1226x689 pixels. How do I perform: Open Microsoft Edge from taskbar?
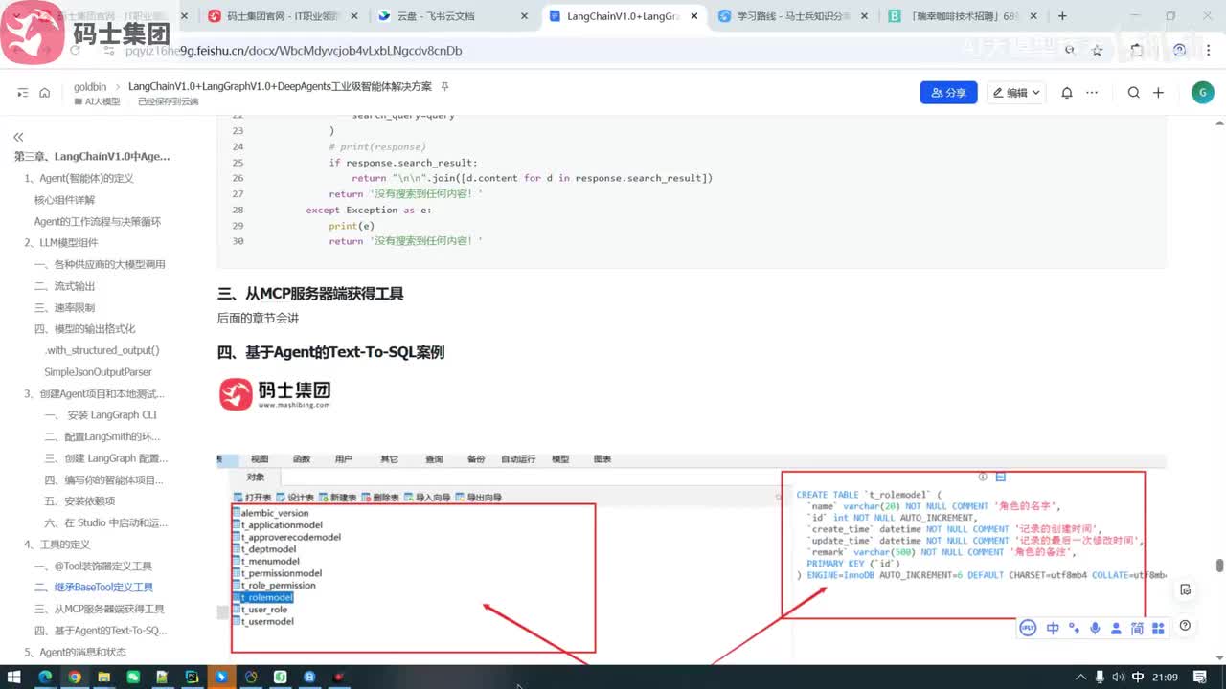tap(44, 677)
